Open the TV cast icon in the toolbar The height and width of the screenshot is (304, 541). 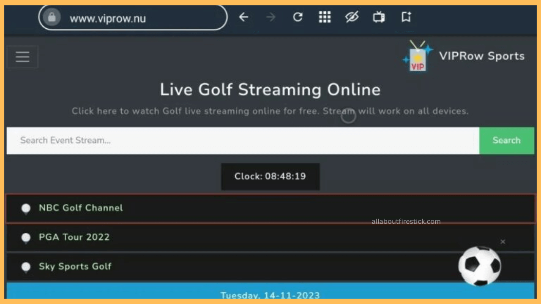[x=379, y=17]
